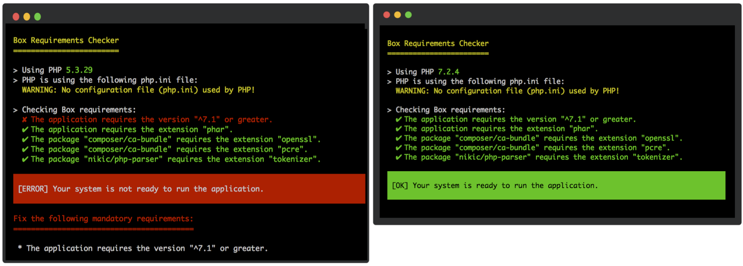
Task: Click the green zoom dot in left terminal
Action: click(x=38, y=17)
